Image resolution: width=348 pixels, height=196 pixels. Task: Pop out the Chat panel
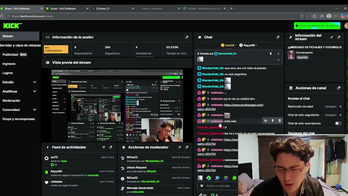coord(278,37)
